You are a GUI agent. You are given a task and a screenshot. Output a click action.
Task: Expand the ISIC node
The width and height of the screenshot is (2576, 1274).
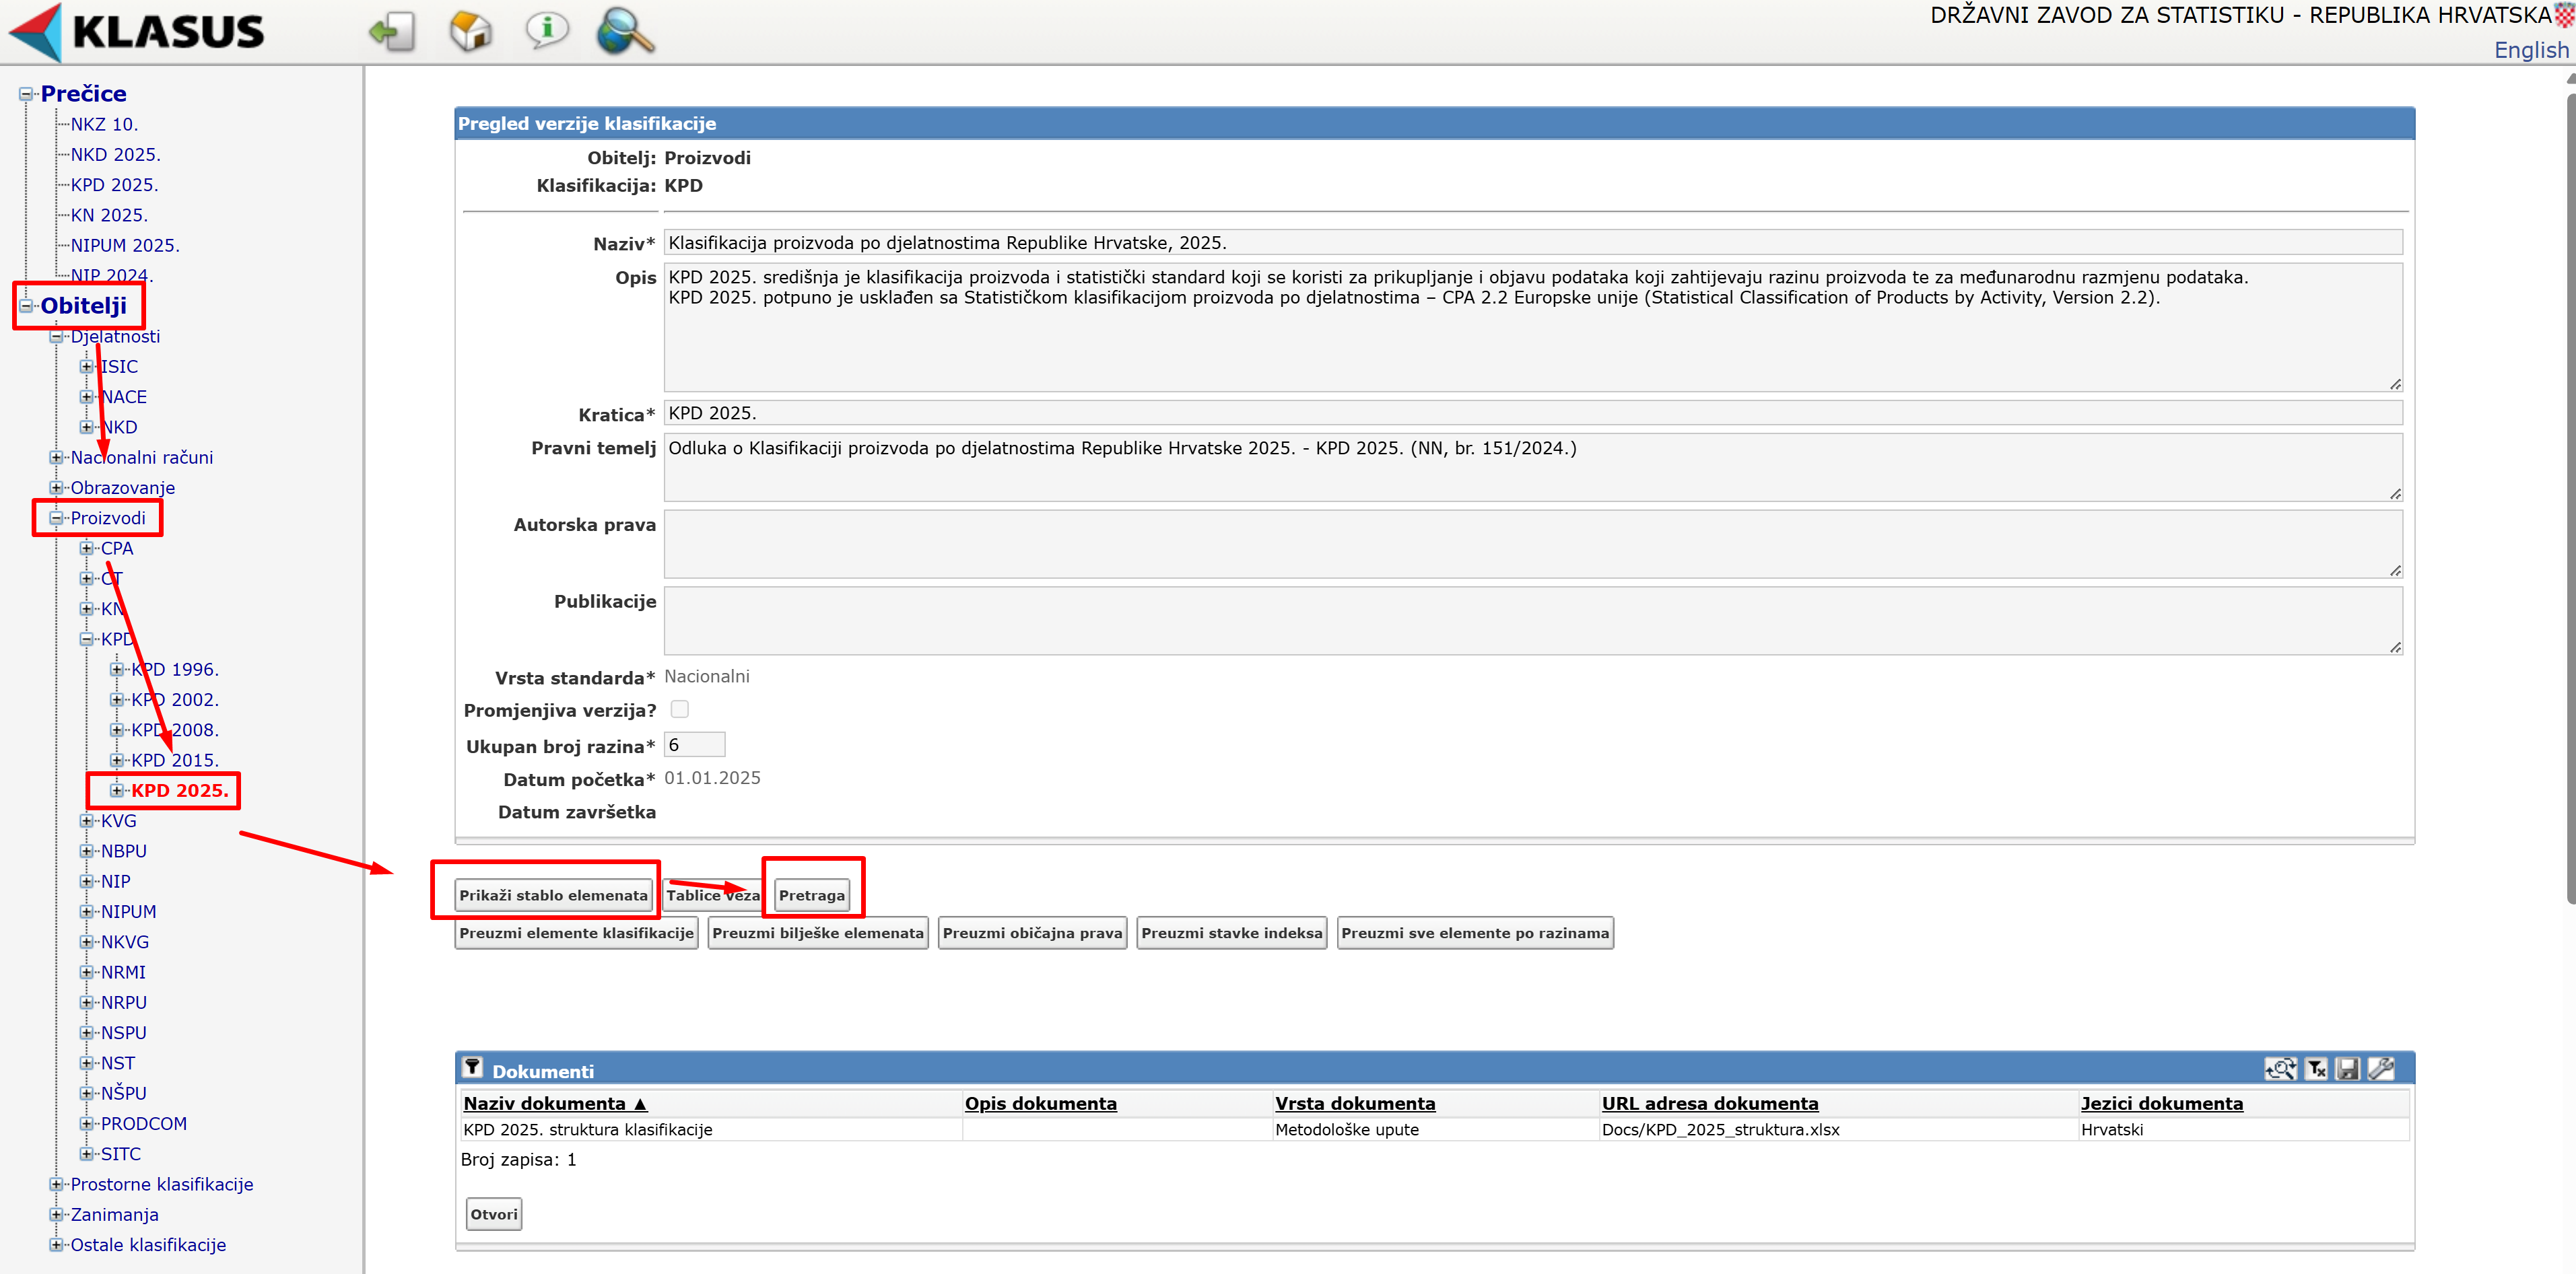(x=87, y=367)
